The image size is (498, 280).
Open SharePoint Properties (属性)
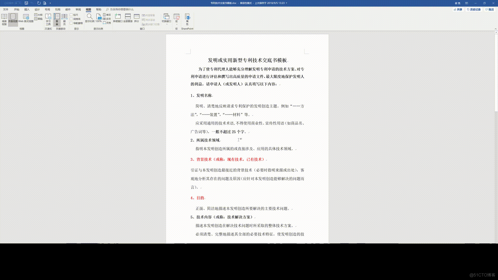tap(187, 19)
